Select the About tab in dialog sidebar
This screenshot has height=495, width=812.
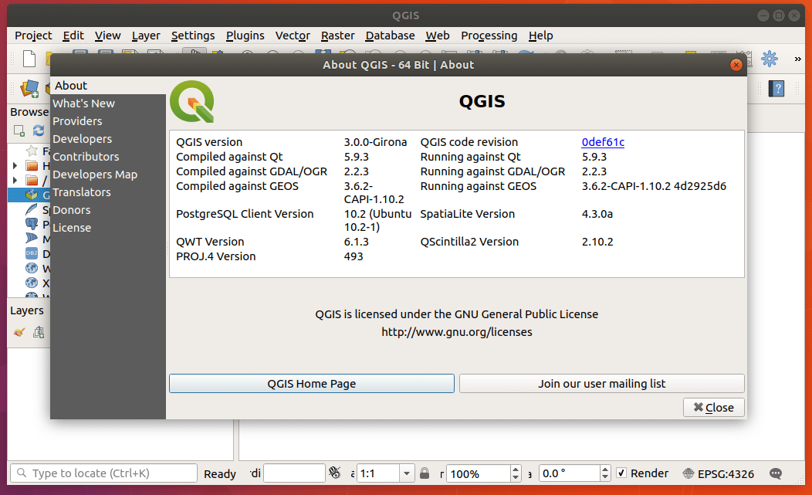tap(108, 86)
